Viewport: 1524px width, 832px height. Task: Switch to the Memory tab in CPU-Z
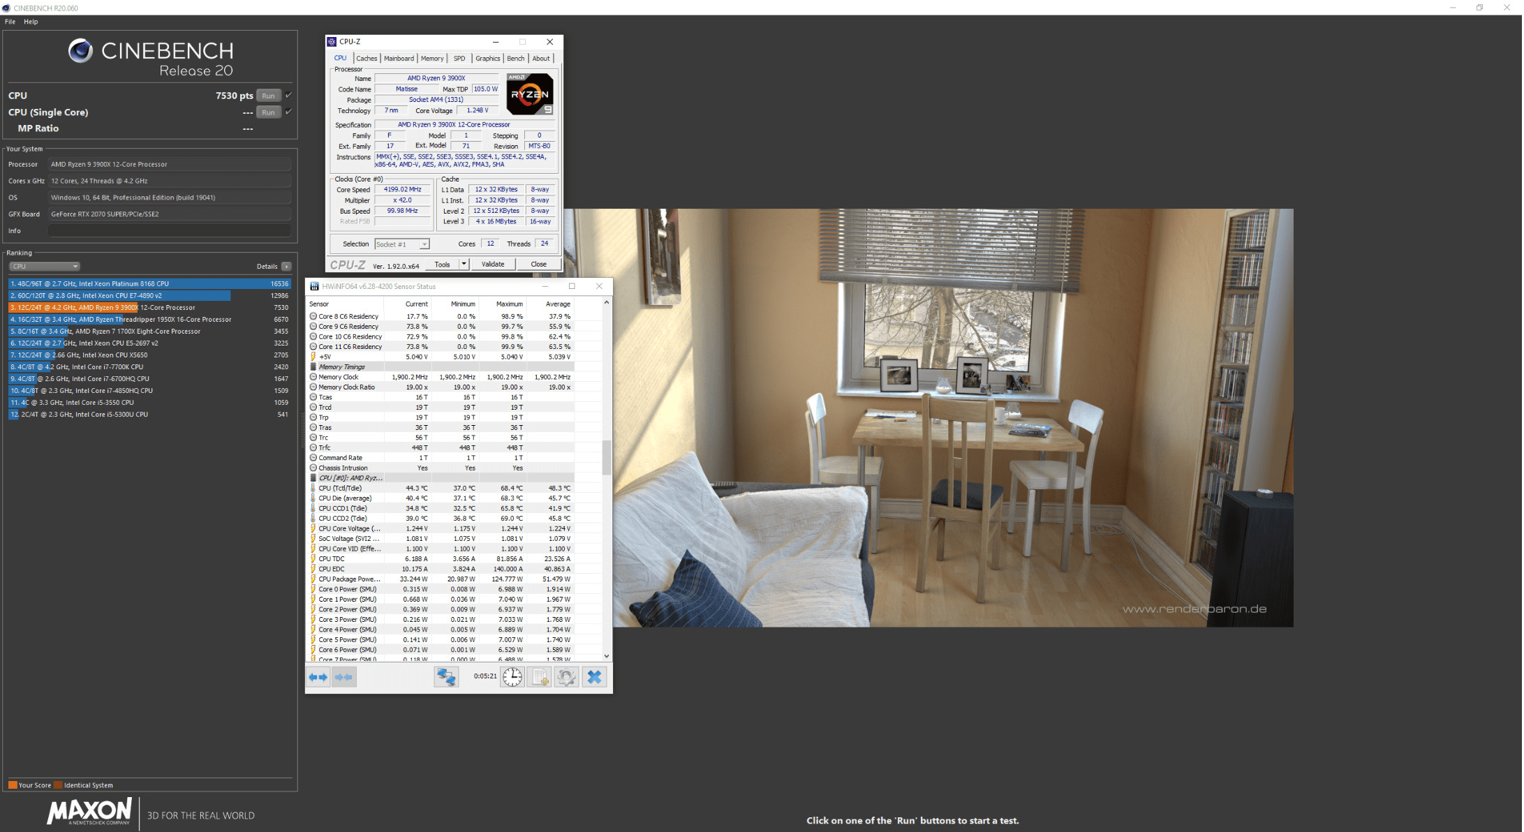[431, 59]
